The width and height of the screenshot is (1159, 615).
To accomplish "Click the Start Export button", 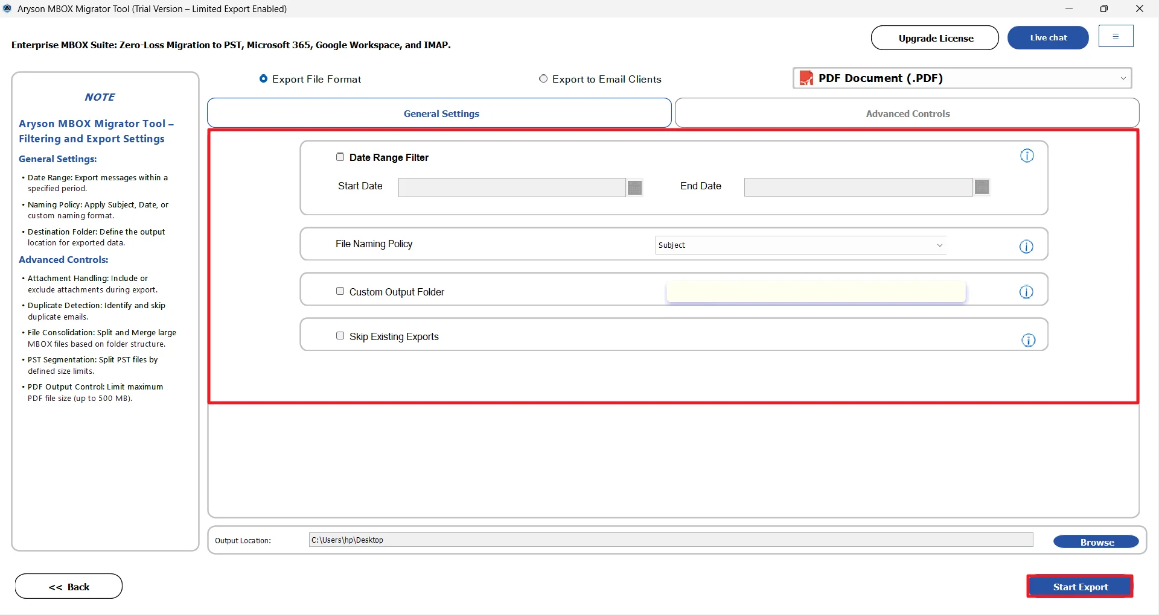I will [x=1080, y=587].
